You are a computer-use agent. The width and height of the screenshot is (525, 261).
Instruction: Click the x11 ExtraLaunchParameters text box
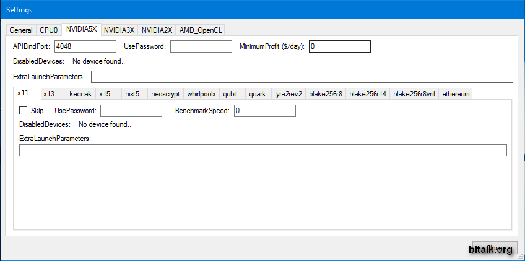point(262,150)
